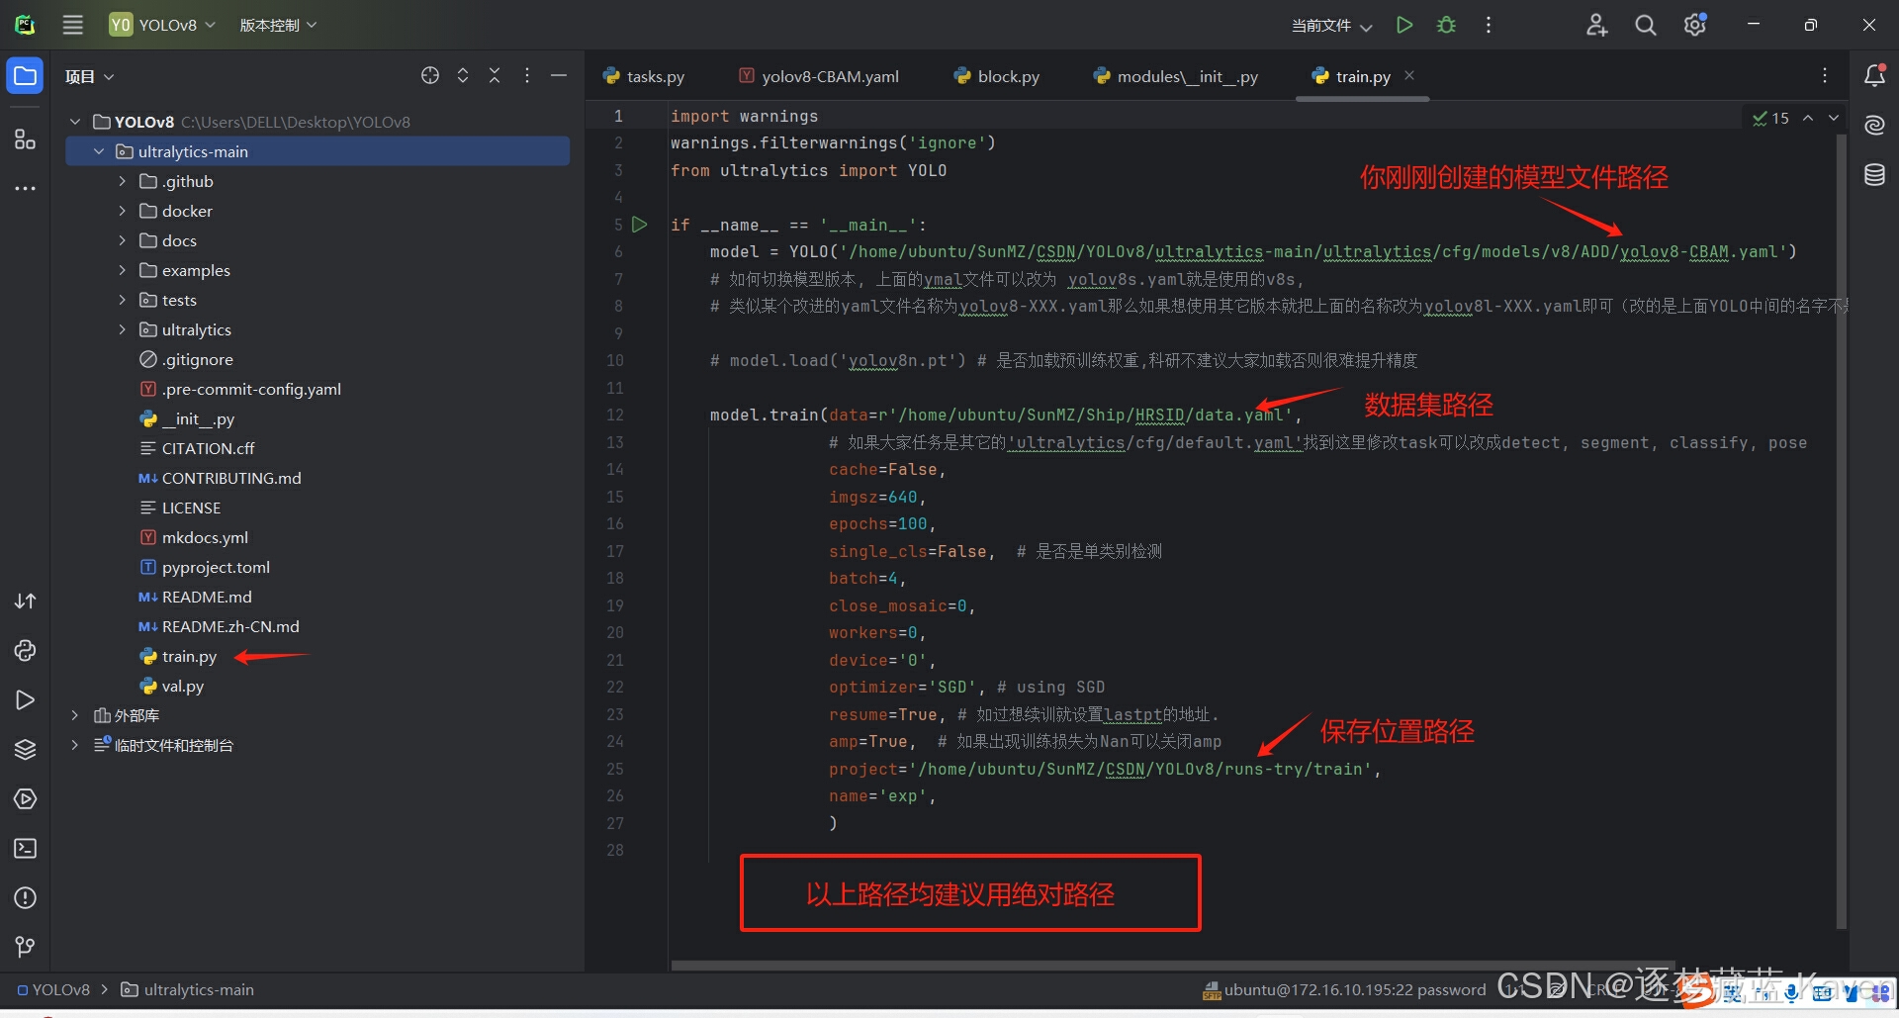The width and height of the screenshot is (1899, 1018).
Task: Run the current file
Action: tap(1403, 25)
